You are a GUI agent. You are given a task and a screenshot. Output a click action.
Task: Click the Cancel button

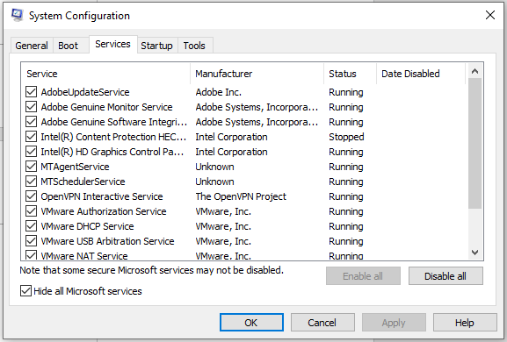coord(322,323)
